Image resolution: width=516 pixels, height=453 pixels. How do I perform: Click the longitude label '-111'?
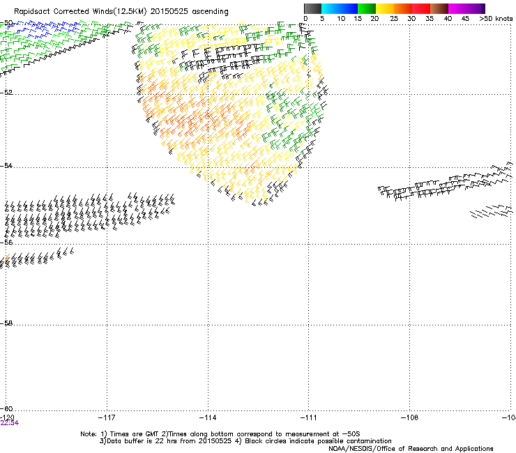tap(309, 417)
